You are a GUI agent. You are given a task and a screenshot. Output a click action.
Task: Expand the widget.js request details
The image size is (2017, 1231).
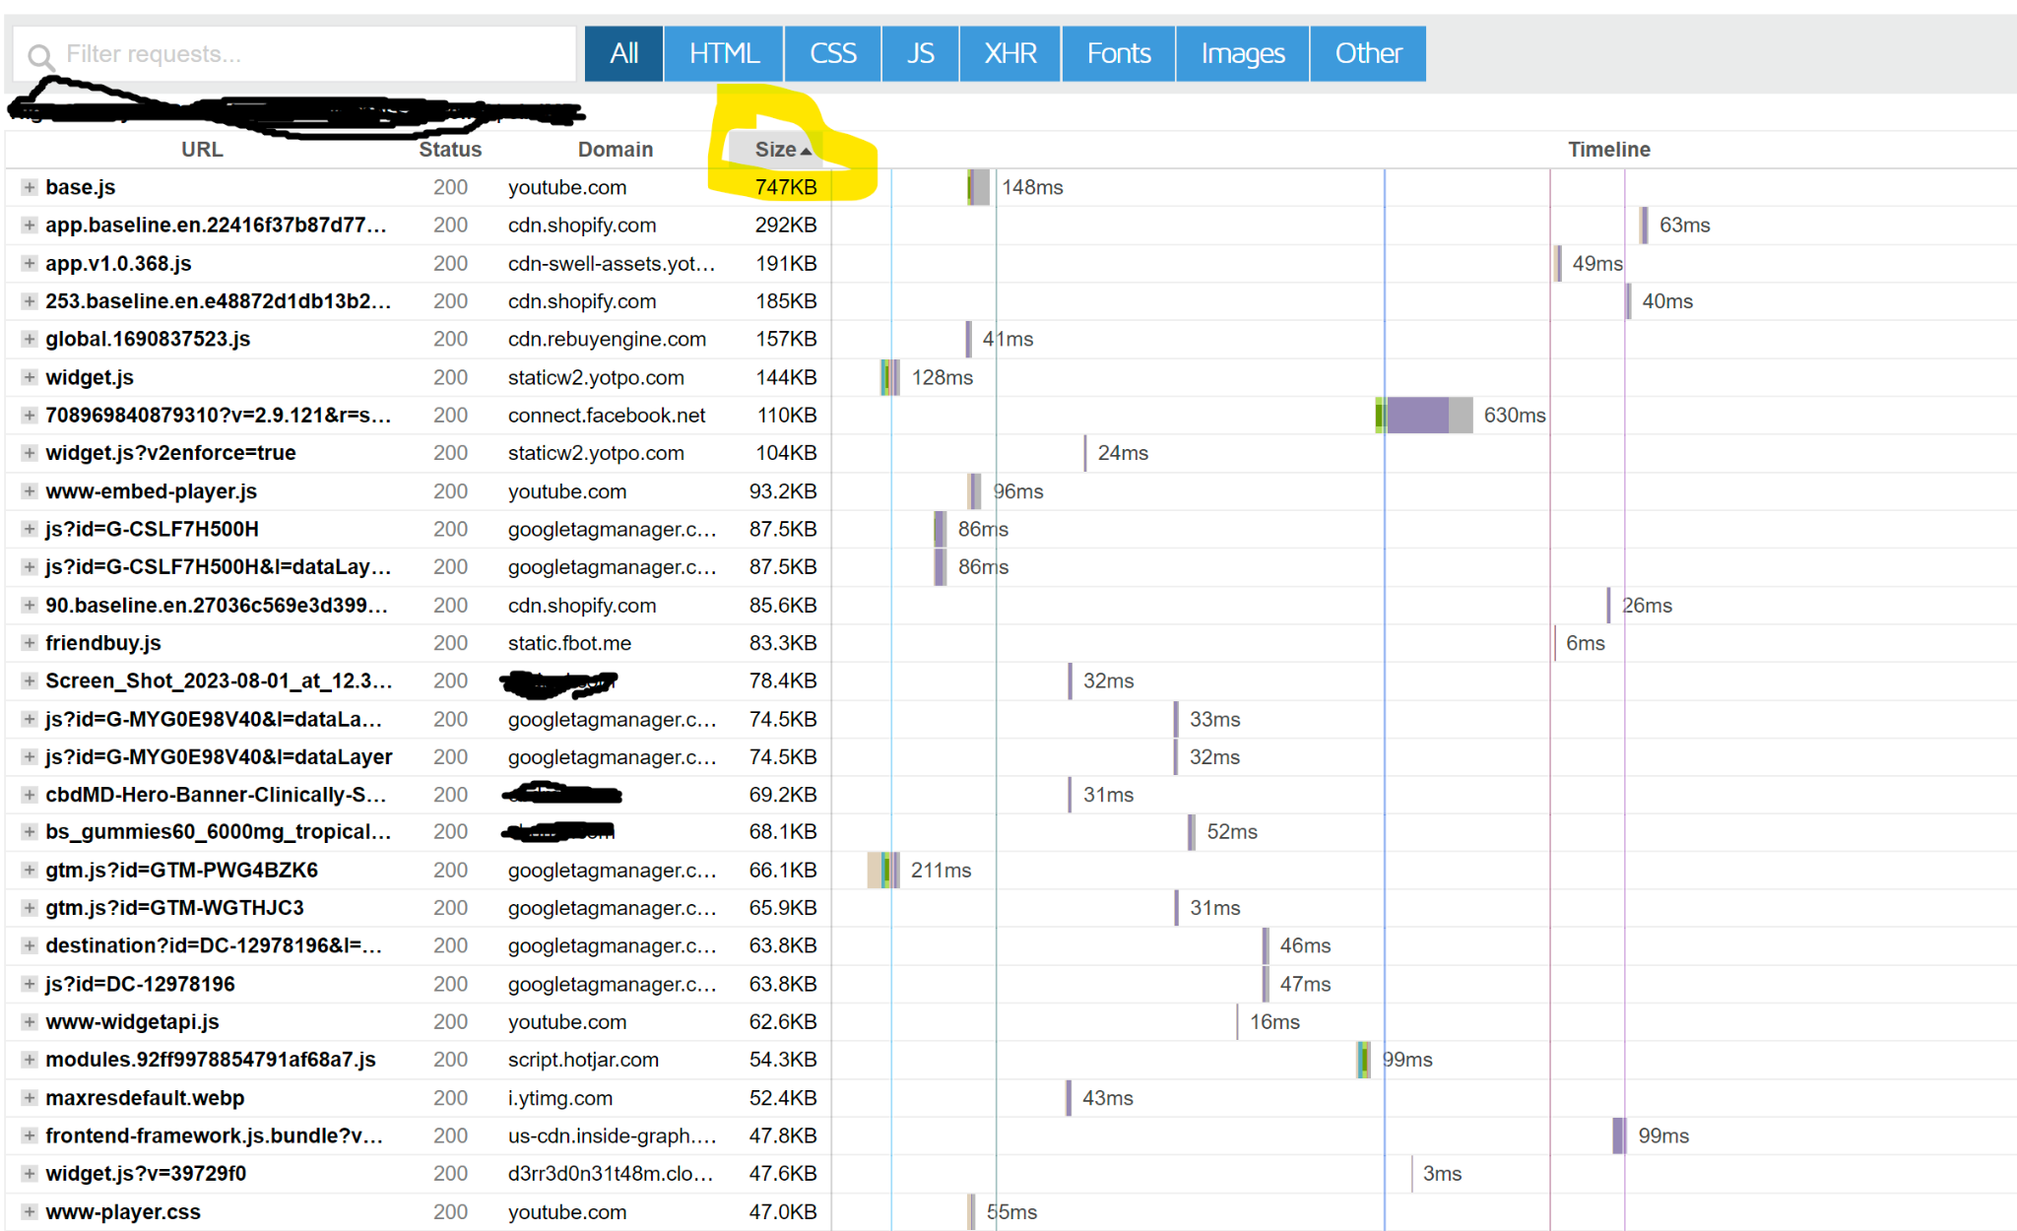(x=30, y=377)
